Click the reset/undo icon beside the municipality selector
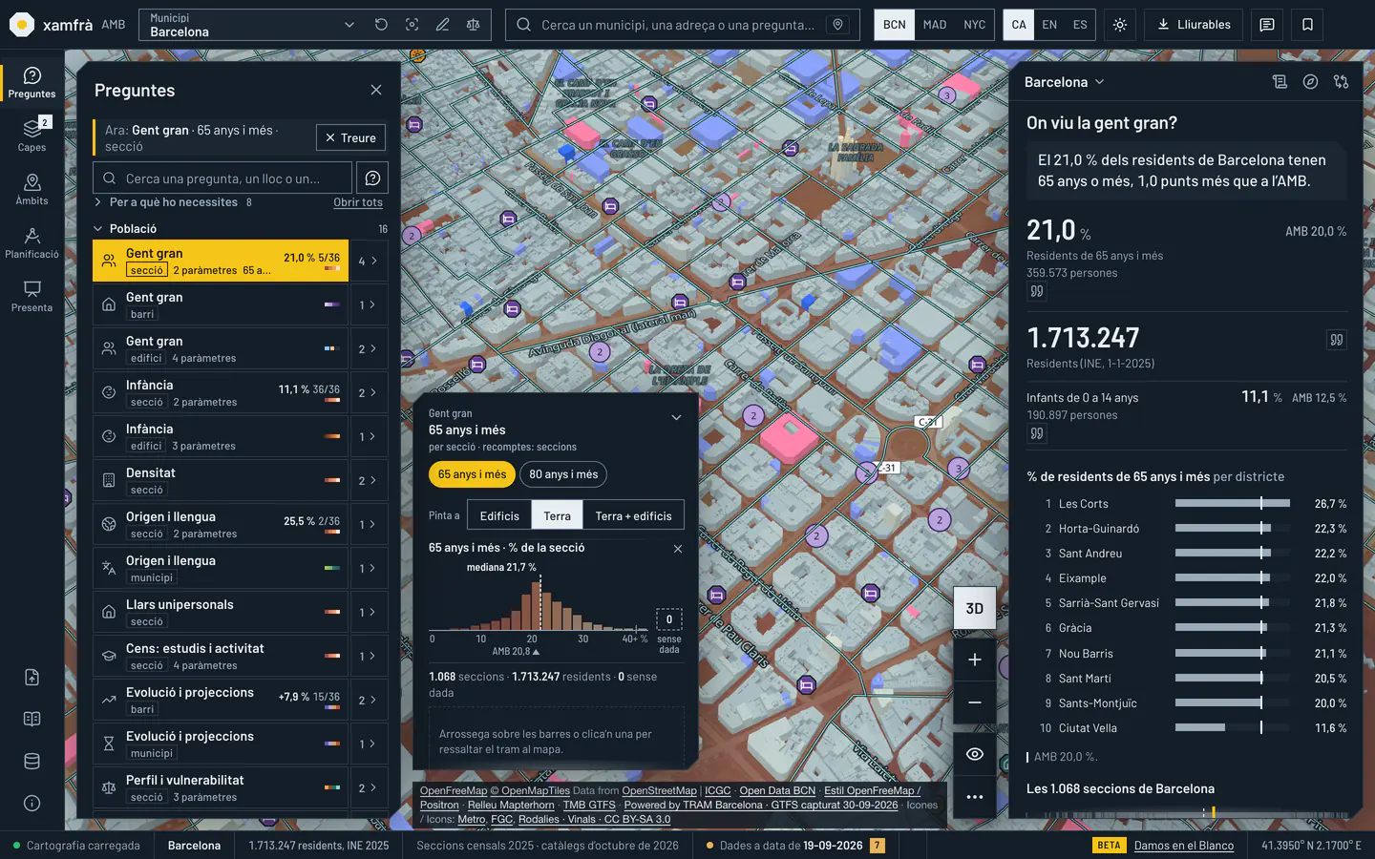 pyautogui.click(x=381, y=25)
